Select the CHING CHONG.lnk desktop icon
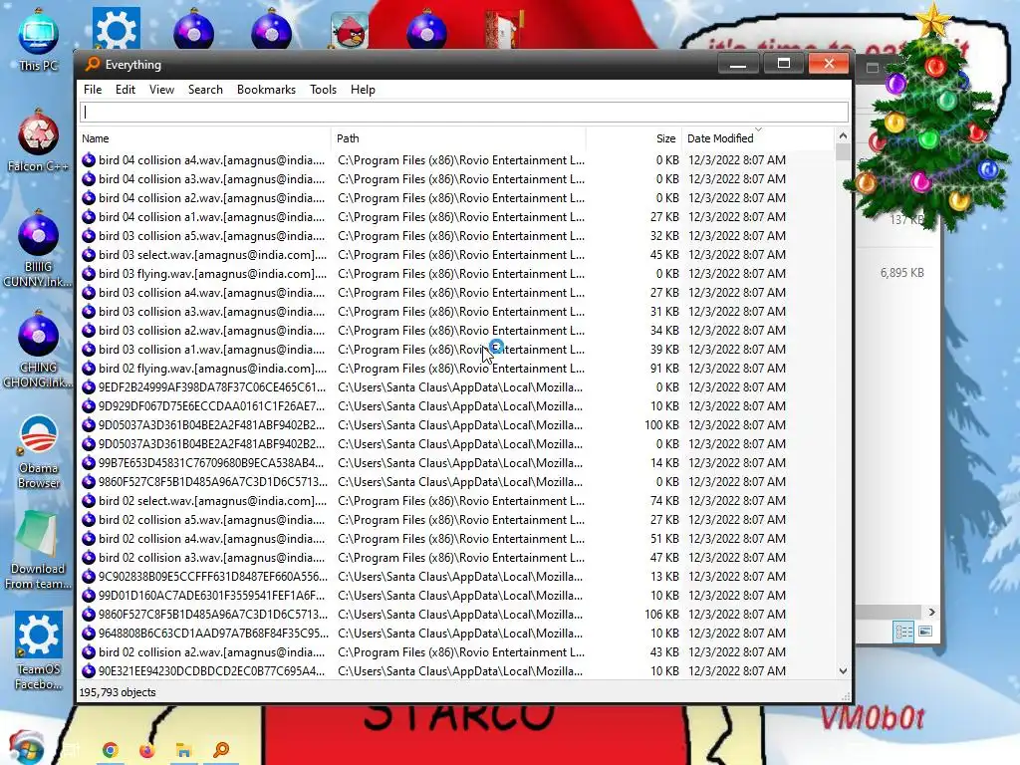The width and height of the screenshot is (1020, 765). tap(39, 350)
